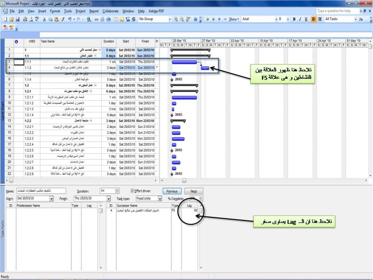Toggle Align Right button

pyautogui.click(x=320, y=19)
